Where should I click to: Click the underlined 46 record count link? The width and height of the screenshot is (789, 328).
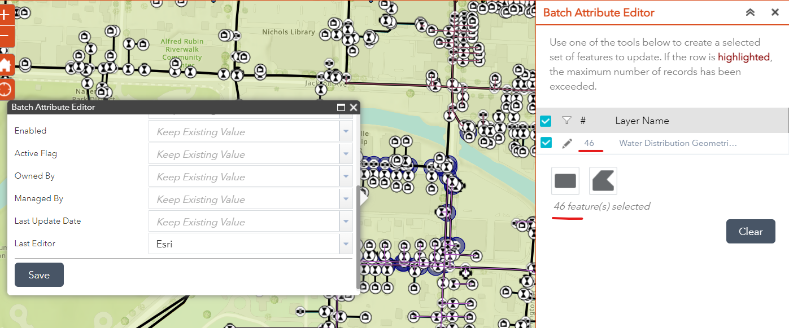pos(590,143)
